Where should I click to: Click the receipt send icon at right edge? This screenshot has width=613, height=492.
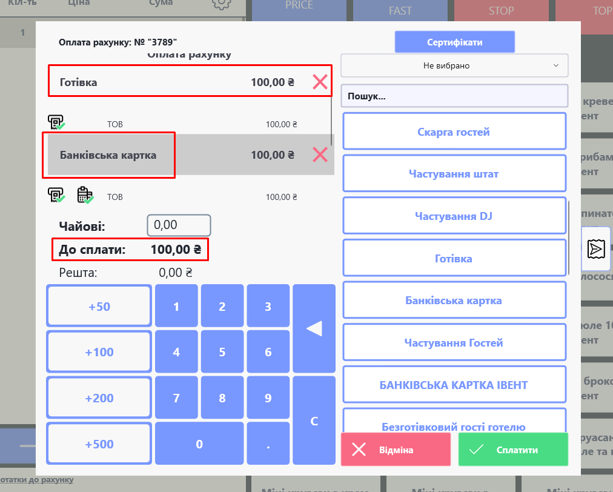(596, 248)
